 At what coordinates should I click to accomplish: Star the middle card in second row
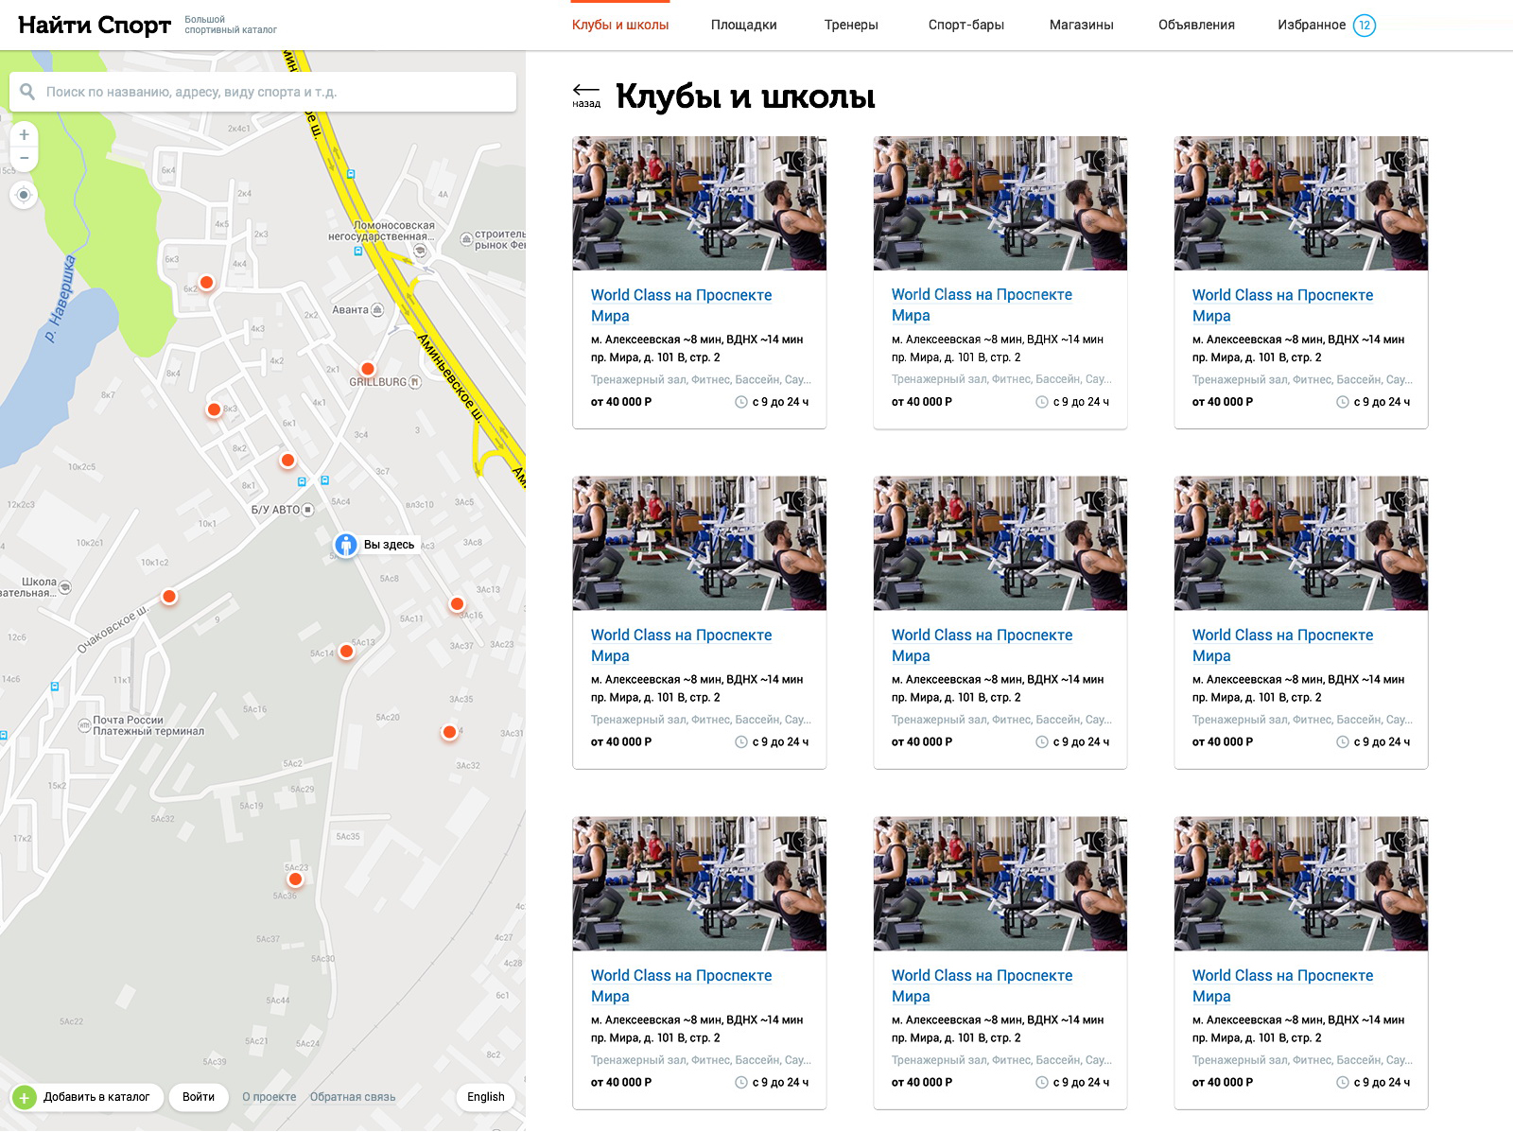1105,500
